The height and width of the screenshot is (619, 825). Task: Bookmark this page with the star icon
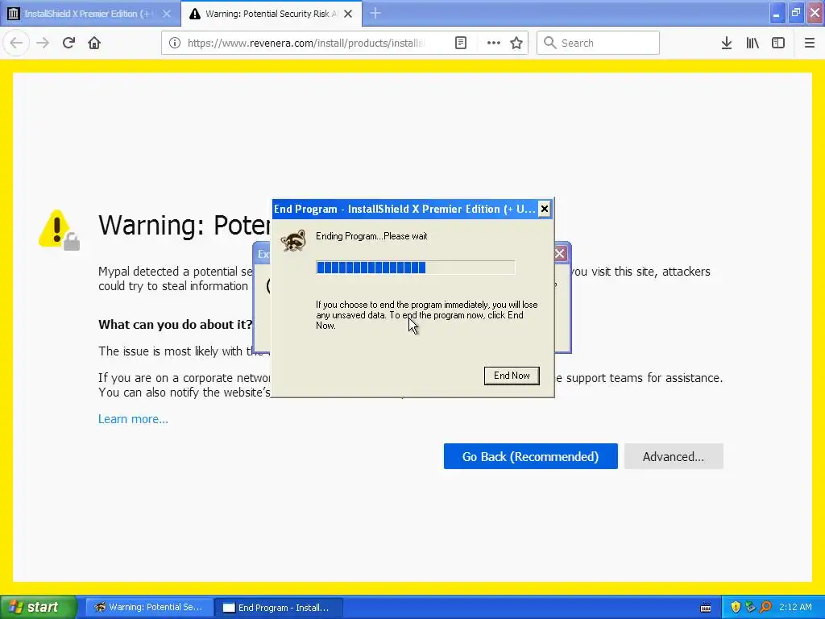click(516, 44)
